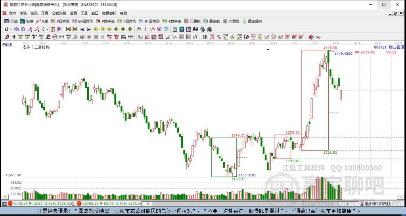Open the 文件 menu

[12, 13]
